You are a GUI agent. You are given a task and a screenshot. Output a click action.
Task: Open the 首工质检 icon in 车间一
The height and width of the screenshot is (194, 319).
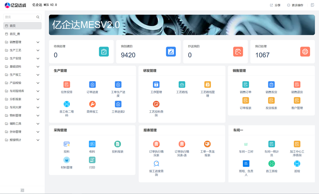[x=272, y=163]
